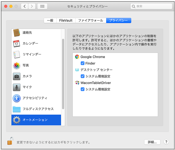Image resolution: width=175 pixels, height=150 pixels.
Task: Click the privacy category list scrollbar
Action: [63, 74]
